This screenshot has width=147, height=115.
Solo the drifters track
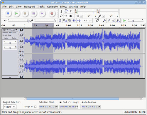[14, 38]
